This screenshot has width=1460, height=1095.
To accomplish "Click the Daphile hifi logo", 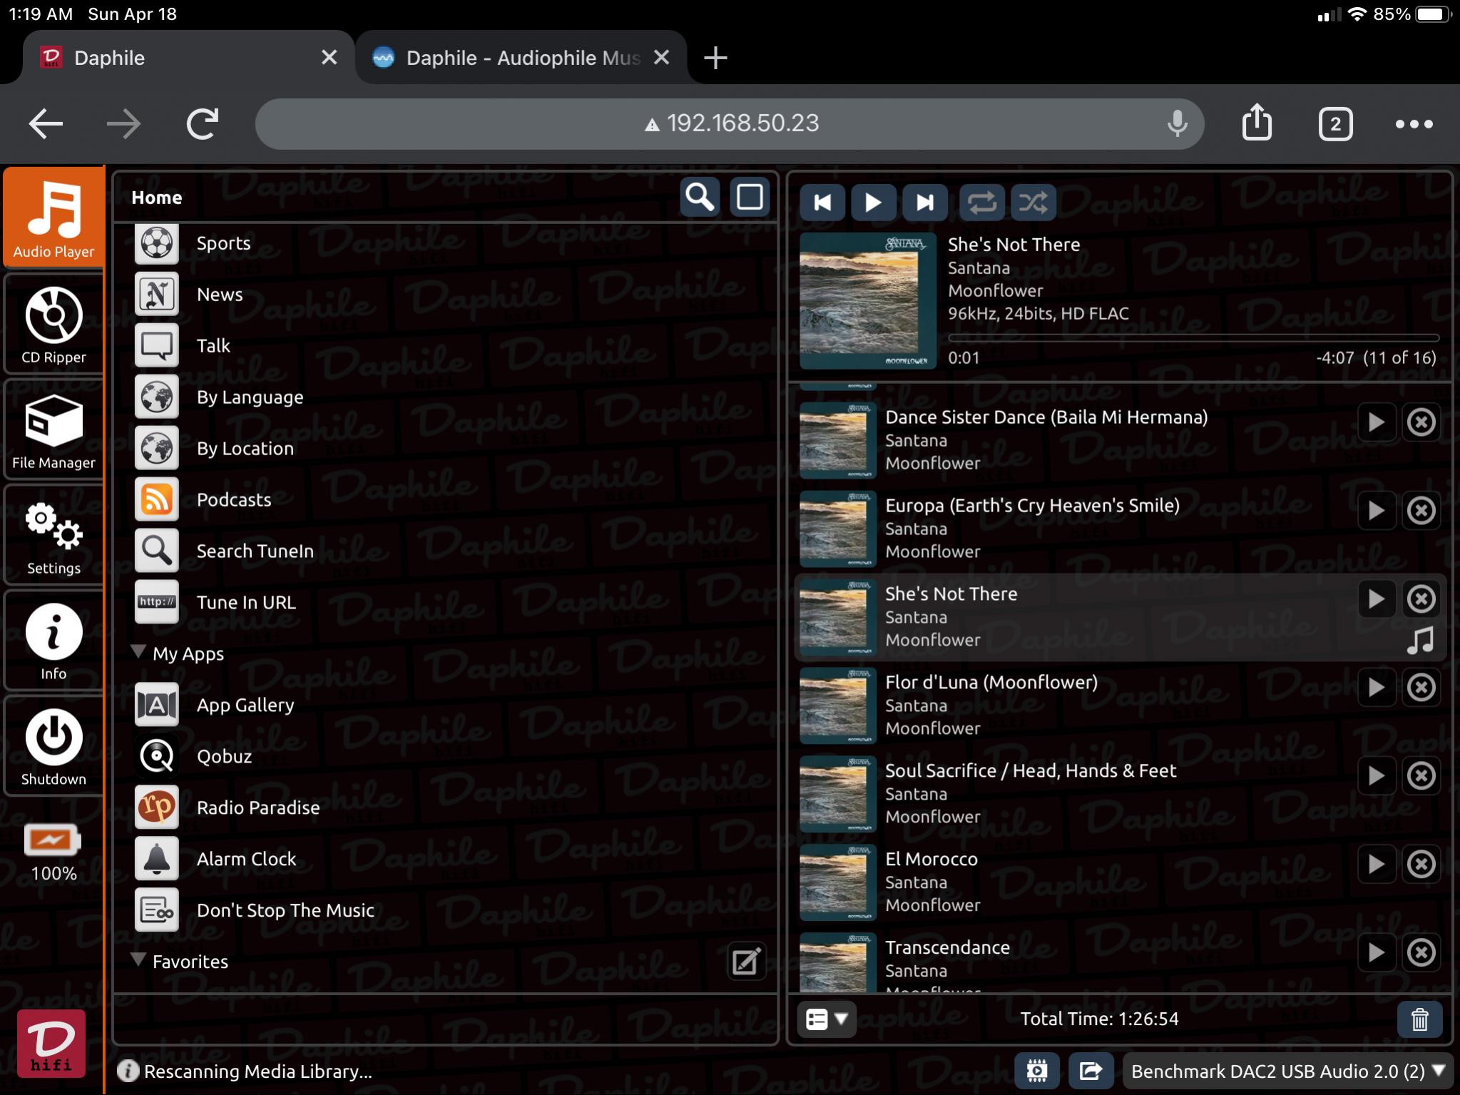I will pyautogui.click(x=51, y=1043).
